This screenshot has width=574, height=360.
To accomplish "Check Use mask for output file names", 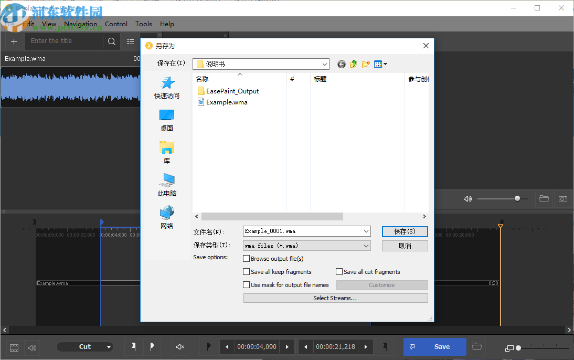I will [247, 284].
